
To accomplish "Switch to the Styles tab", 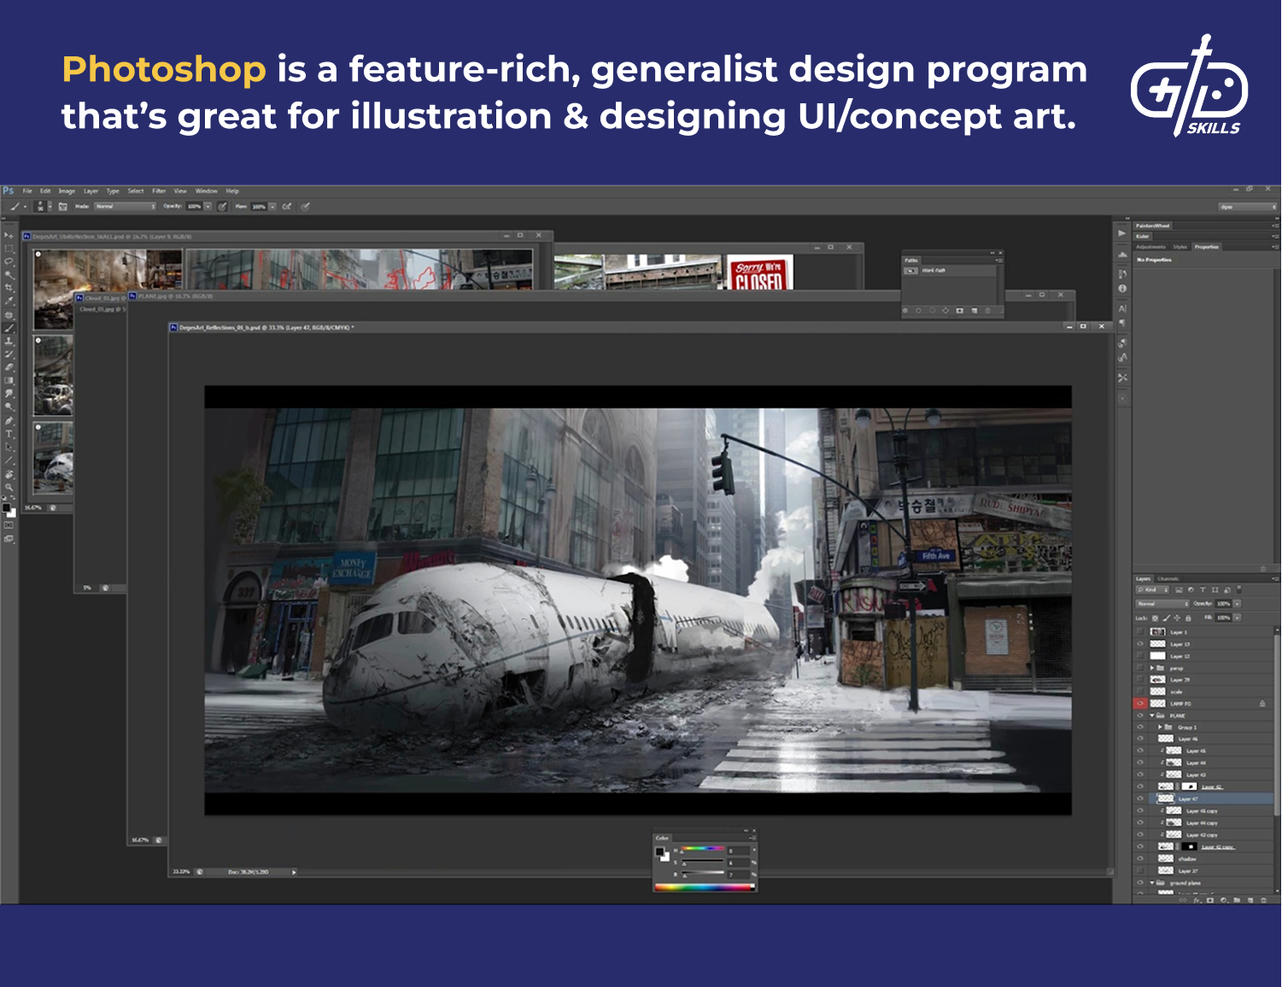I will point(1180,247).
